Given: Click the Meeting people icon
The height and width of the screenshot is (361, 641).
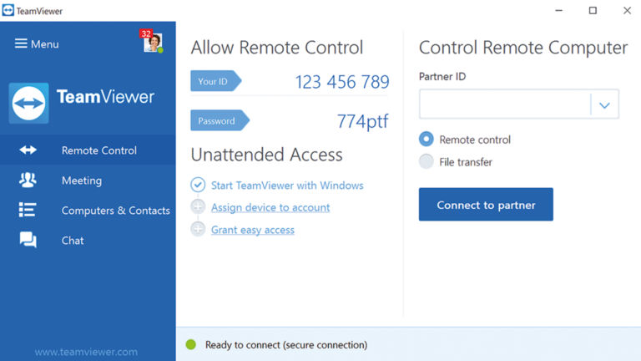Looking at the screenshot, I should click(28, 180).
